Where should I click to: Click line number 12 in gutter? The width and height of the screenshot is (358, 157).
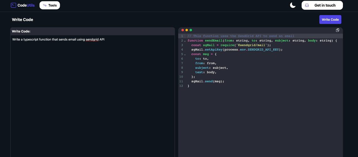[x=181, y=86]
